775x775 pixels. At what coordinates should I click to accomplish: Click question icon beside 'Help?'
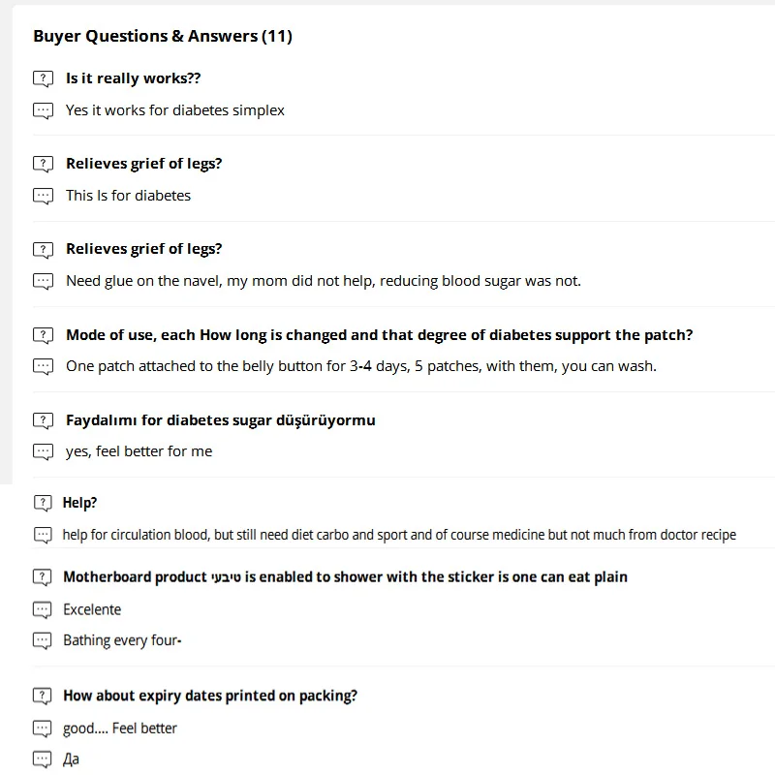pos(43,503)
